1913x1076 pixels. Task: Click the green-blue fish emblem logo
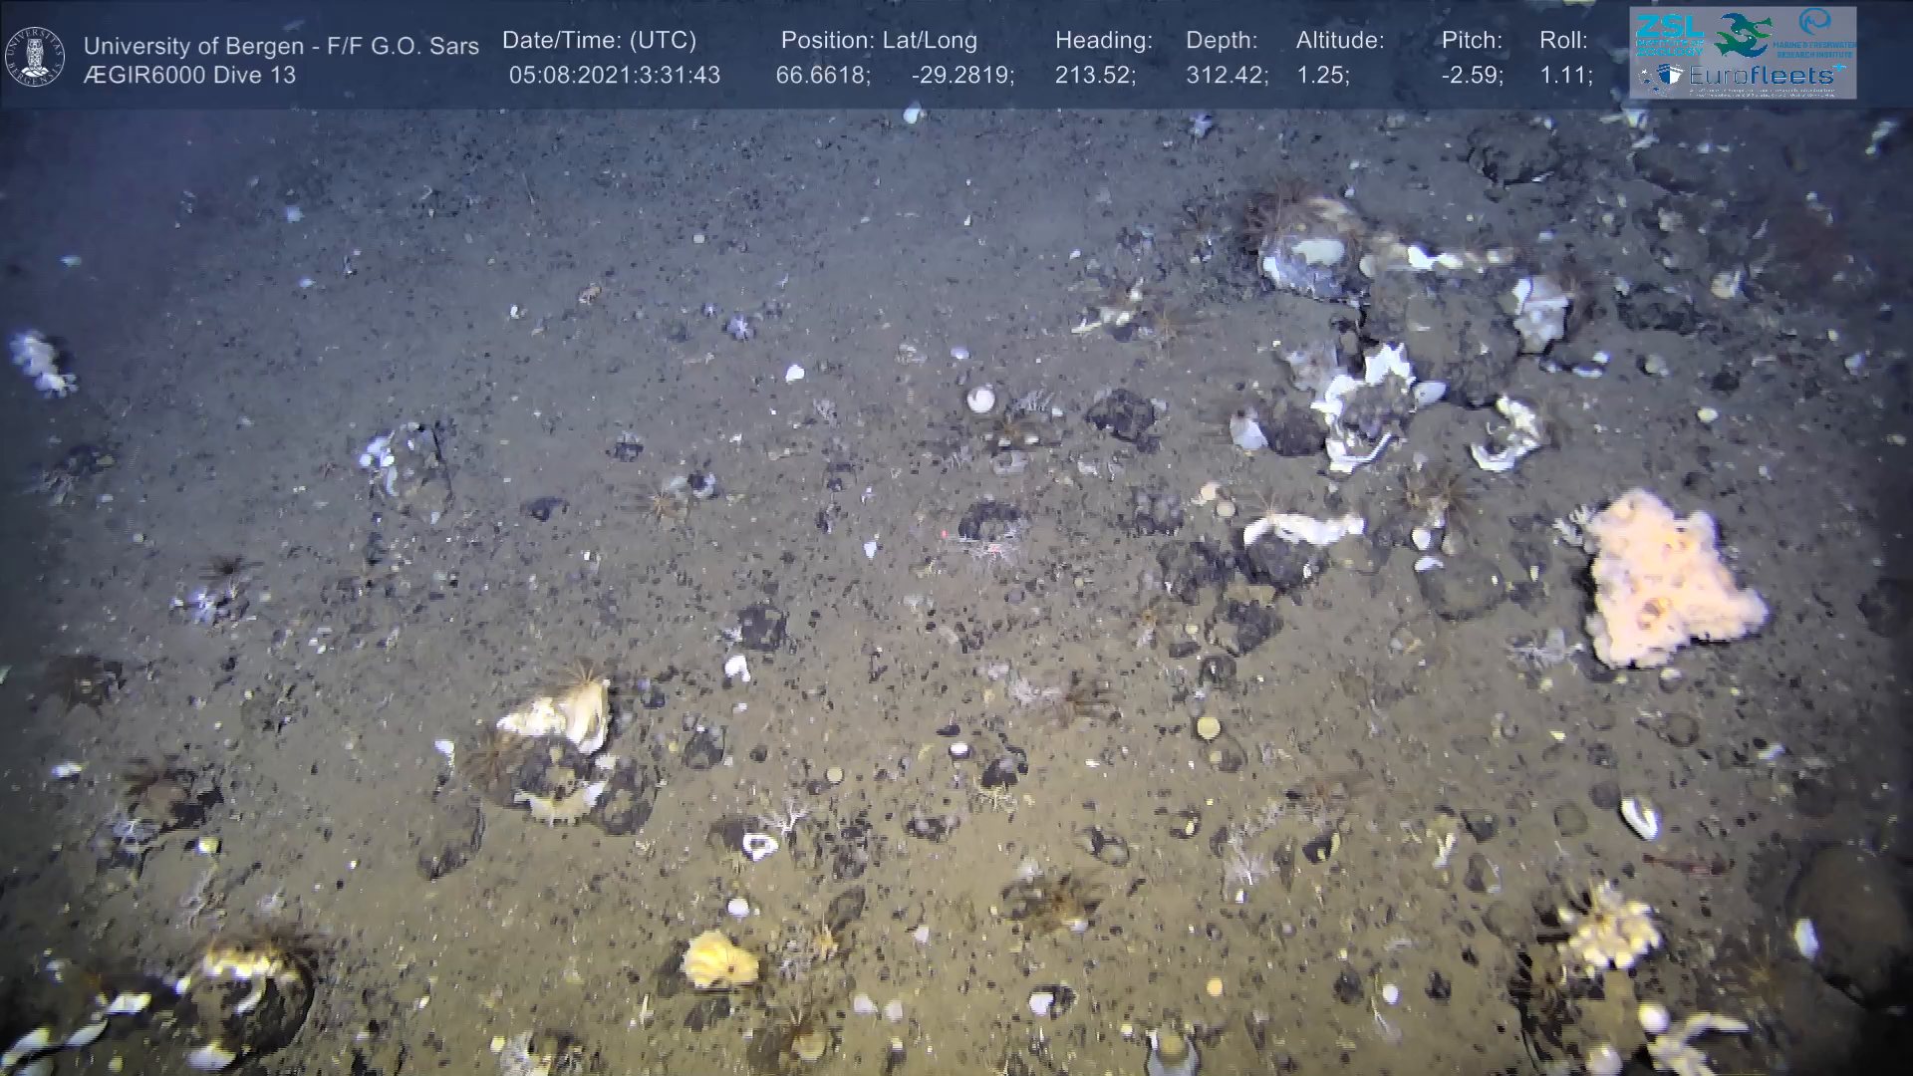point(1743,36)
